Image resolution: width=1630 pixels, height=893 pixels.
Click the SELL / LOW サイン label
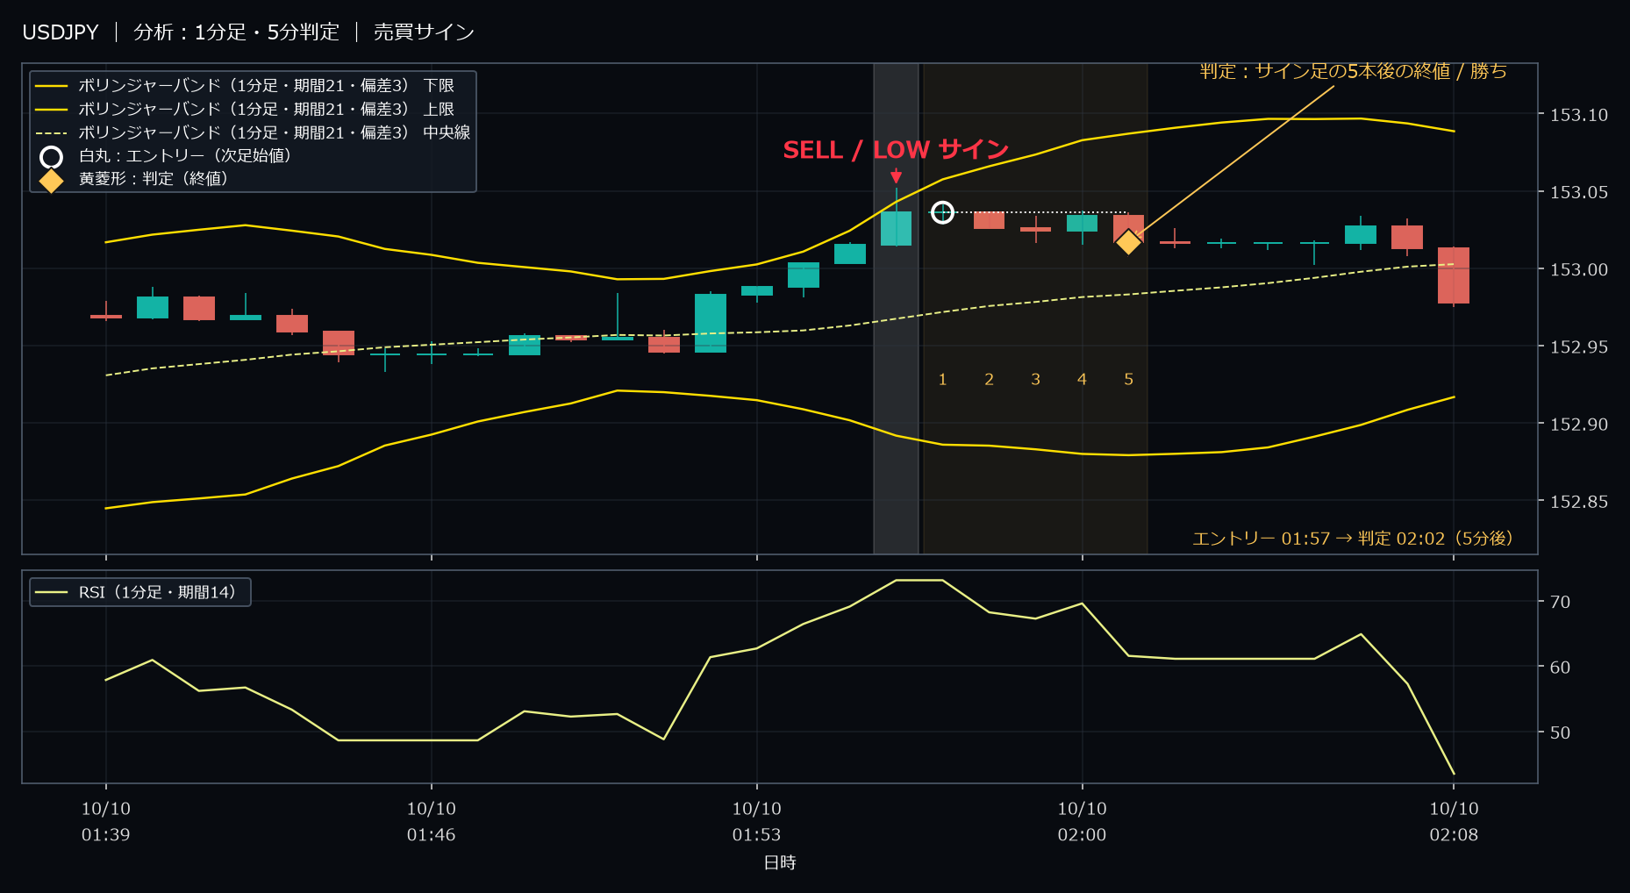(x=896, y=150)
